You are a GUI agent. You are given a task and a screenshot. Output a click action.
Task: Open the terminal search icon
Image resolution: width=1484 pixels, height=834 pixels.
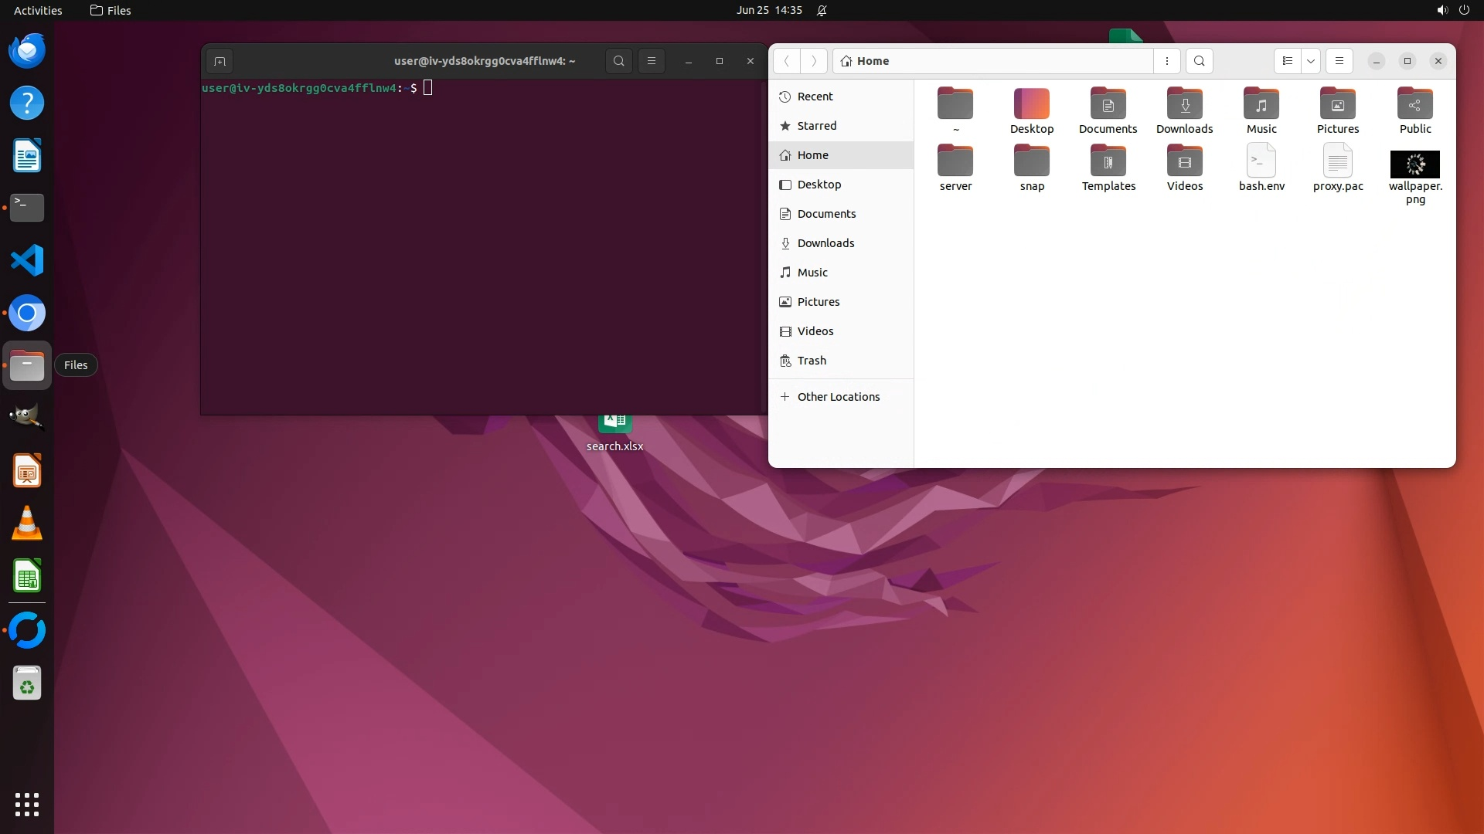click(618, 61)
